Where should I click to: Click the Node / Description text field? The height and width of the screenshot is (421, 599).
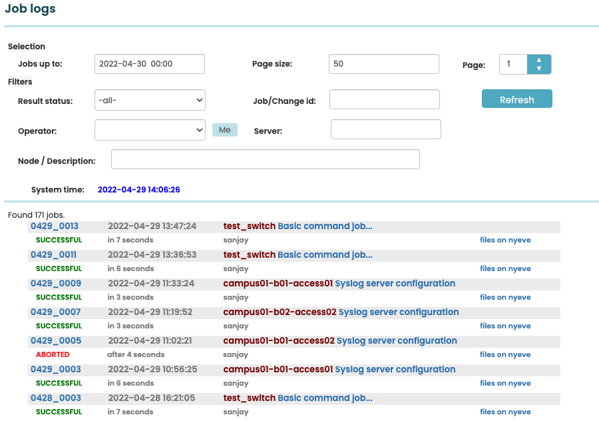click(265, 160)
